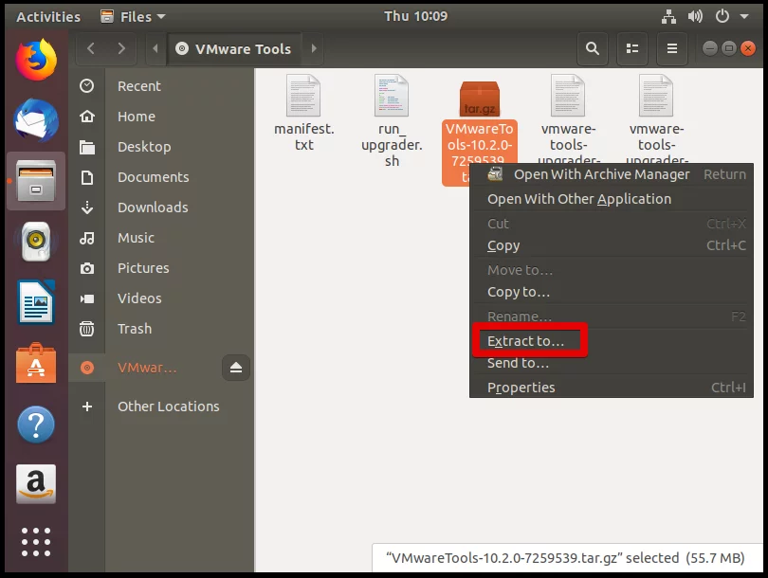Open Firefox from the dock

coord(36,60)
